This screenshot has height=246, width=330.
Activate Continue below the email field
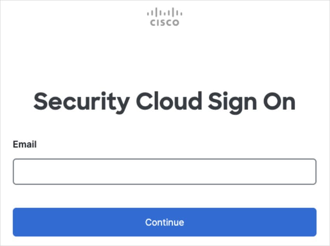point(165,222)
